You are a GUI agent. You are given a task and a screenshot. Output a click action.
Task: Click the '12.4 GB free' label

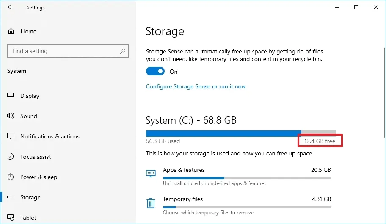coord(320,141)
